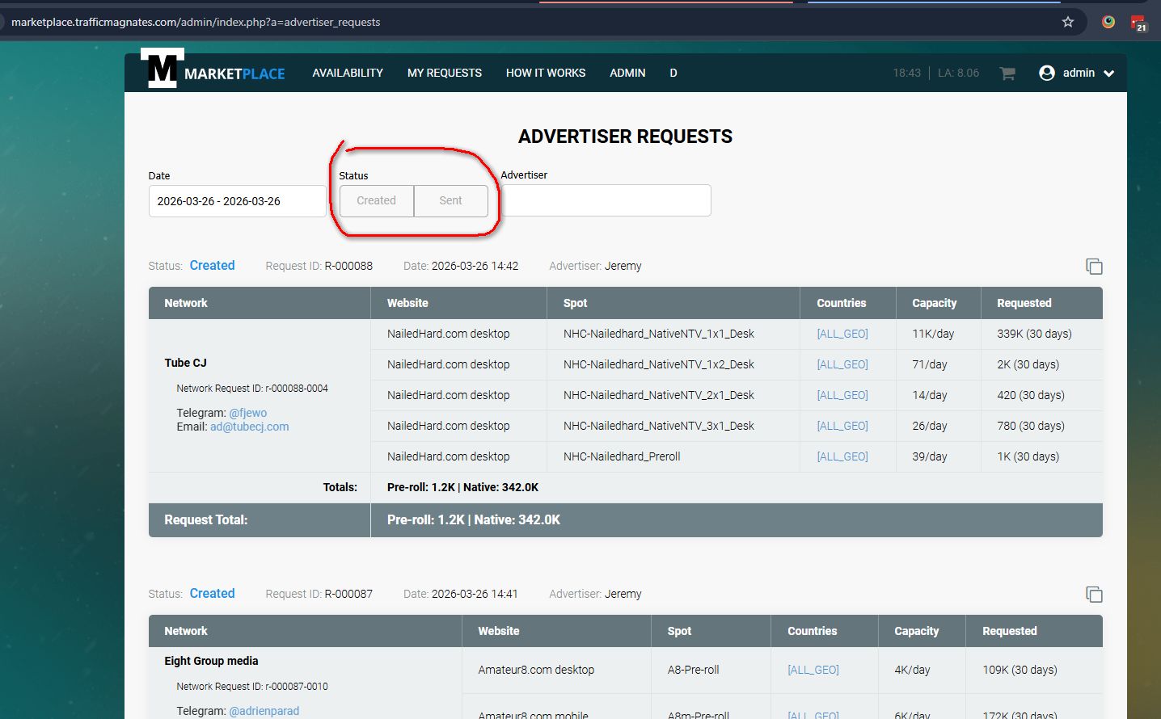The height and width of the screenshot is (719, 1161).
Task: Open the shopping cart icon
Action: coord(1007,74)
